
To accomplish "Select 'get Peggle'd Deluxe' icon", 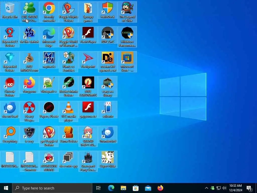I will click(49, 136).
